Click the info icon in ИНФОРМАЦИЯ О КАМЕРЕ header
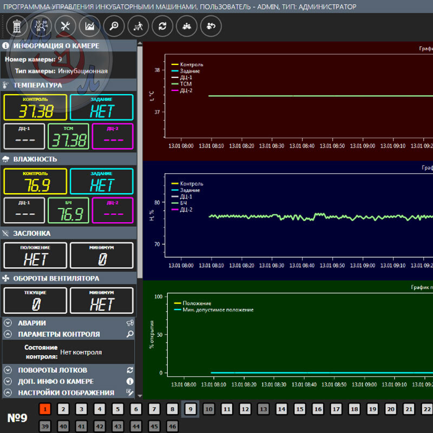 click(x=5, y=45)
